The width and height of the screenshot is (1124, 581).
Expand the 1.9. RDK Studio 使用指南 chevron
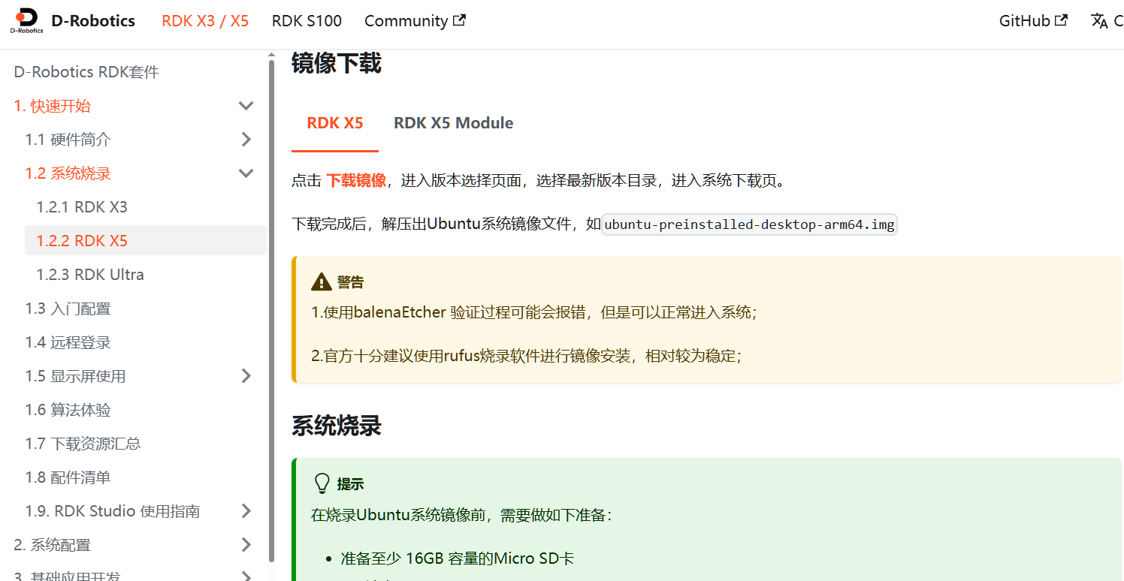coord(246,511)
